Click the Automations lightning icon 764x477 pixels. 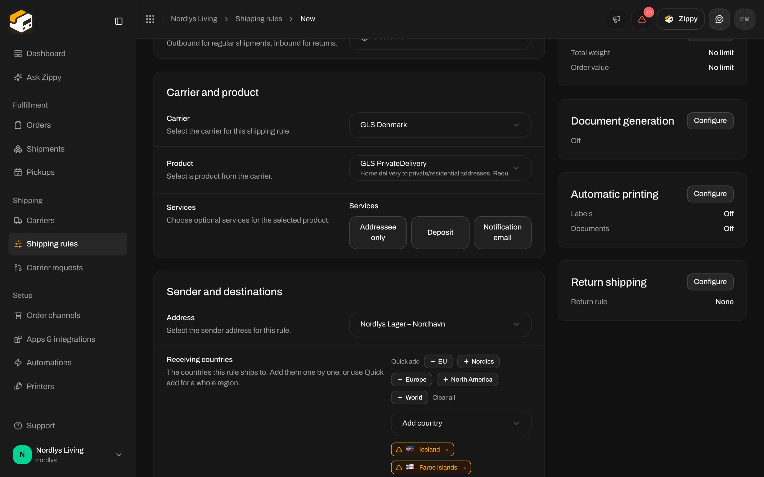point(18,363)
